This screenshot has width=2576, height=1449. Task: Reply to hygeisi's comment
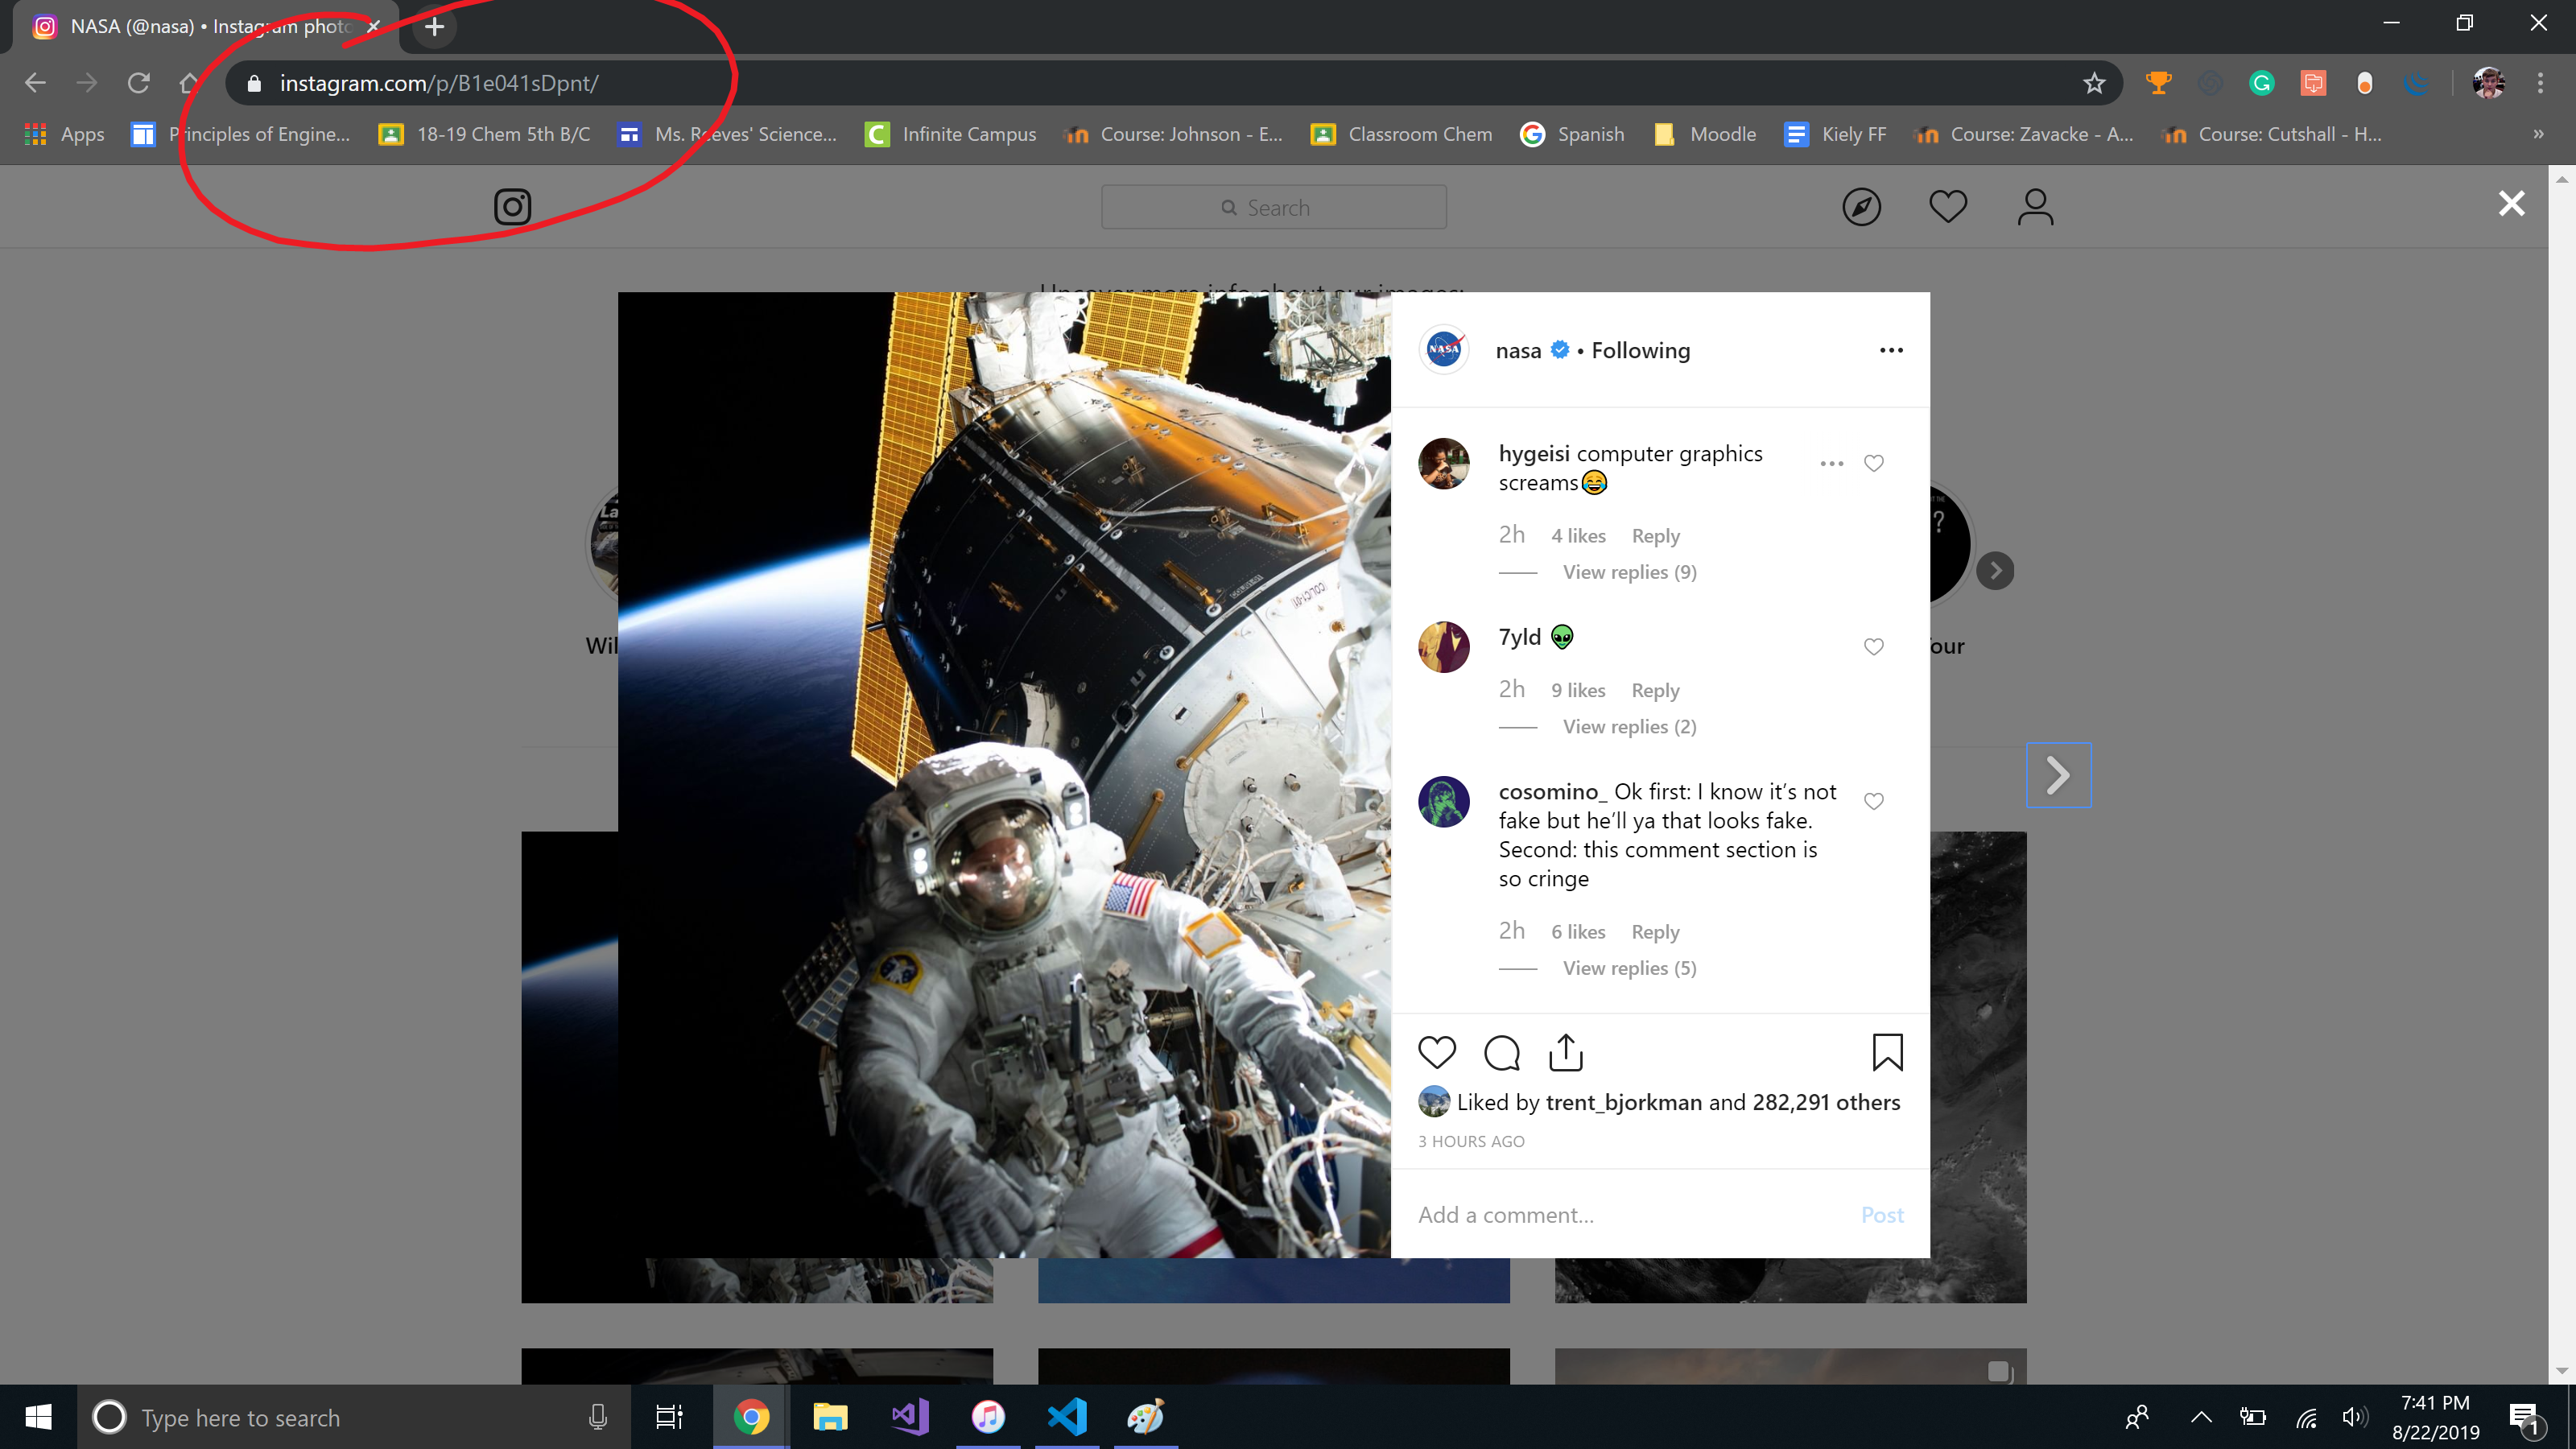click(x=1655, y=536)
